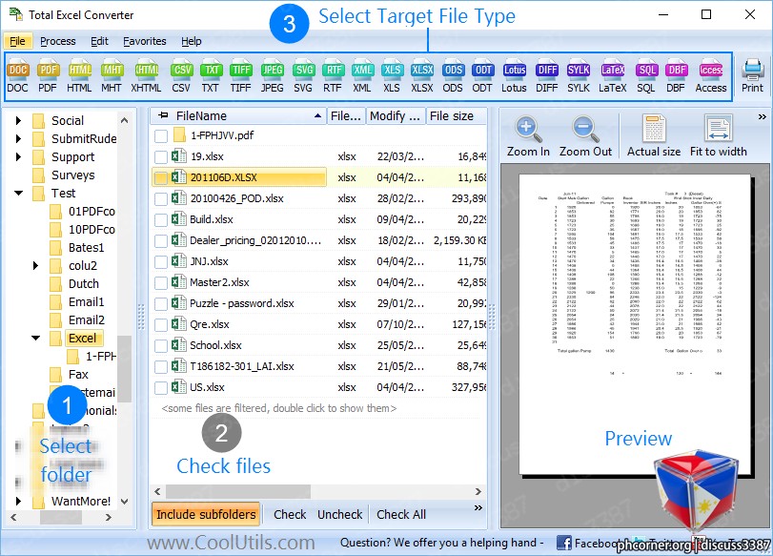Show more preview toolbar options chevron
The width and height of the screenshot is (773, 556).
click(763, 117)
